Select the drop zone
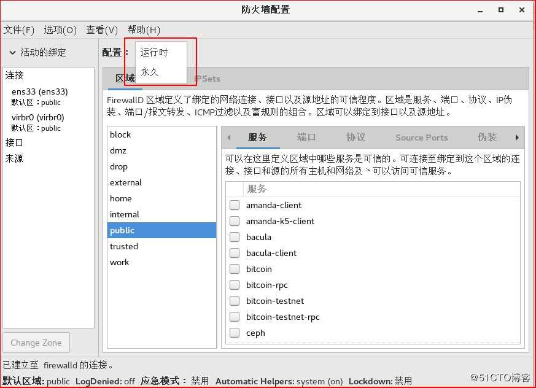Image resolution: width=536 pixels, height=388 pixels. coord(161,166)
